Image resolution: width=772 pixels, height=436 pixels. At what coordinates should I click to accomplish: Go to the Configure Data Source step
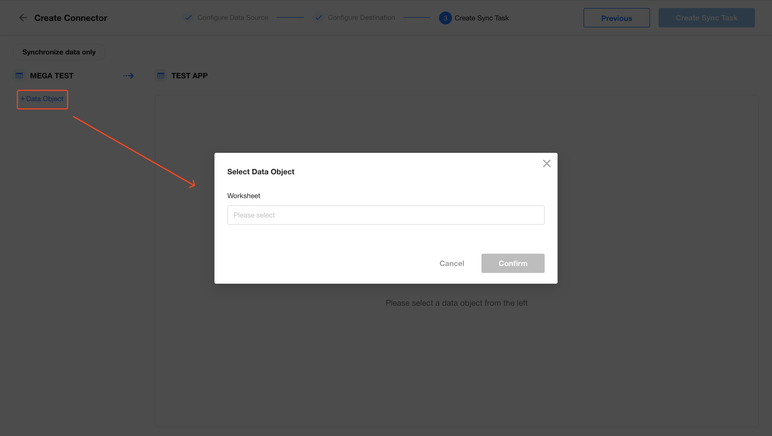click(x=233, y=18)
